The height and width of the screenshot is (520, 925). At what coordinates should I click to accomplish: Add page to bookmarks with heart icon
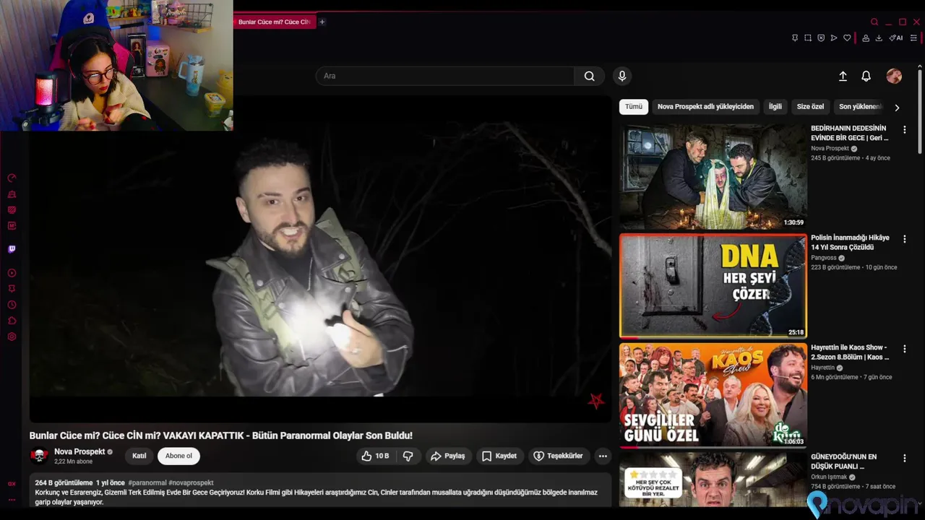pyautogui.click(x=847, y=38)
